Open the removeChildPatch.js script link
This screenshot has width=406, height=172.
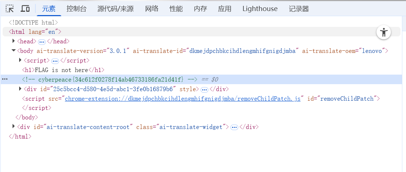point(183,98)
